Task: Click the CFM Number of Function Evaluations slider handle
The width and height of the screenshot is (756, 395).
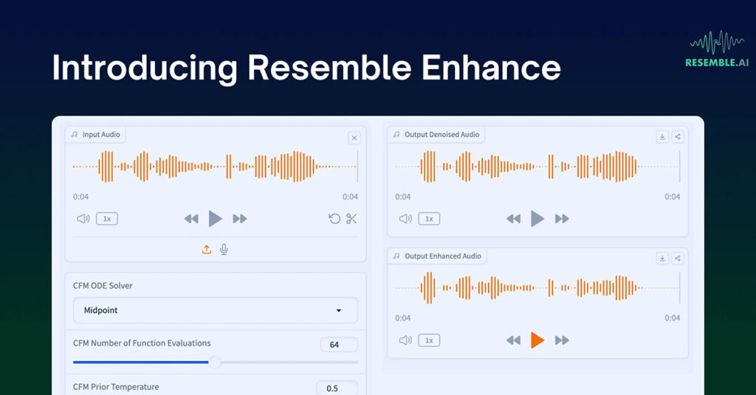Action: point(214,362)
